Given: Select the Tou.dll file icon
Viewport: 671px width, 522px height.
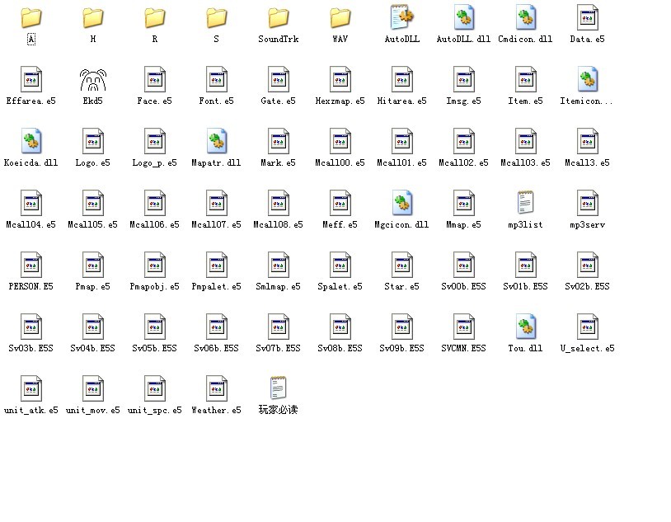Looking at the screenshot, I should 525,327.
